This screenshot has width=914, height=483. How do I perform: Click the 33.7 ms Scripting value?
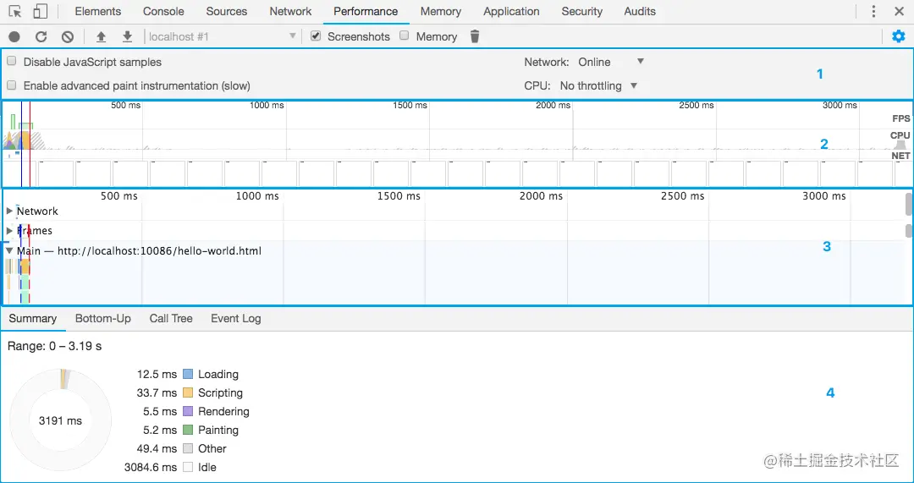coord(157,392)
